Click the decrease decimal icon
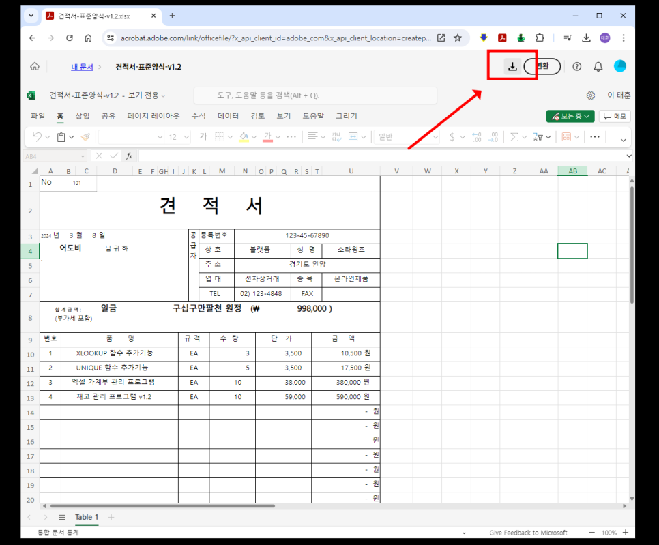 pyautogui.click(x=494, y=137)
